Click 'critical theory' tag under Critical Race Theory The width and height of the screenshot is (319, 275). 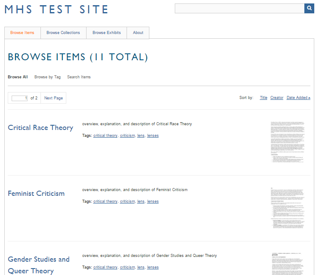click(105, 136)
